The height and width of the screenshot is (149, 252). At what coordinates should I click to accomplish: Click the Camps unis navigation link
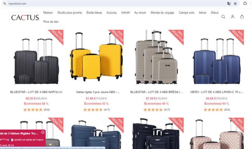click(186, 13)
